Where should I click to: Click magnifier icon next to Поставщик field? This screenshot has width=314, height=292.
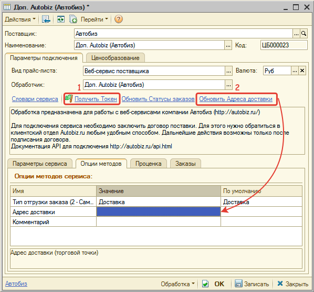304,34
